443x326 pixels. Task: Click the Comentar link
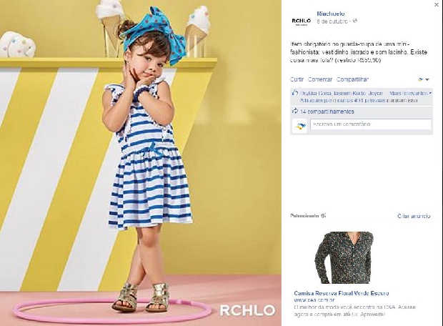(320, 79)
